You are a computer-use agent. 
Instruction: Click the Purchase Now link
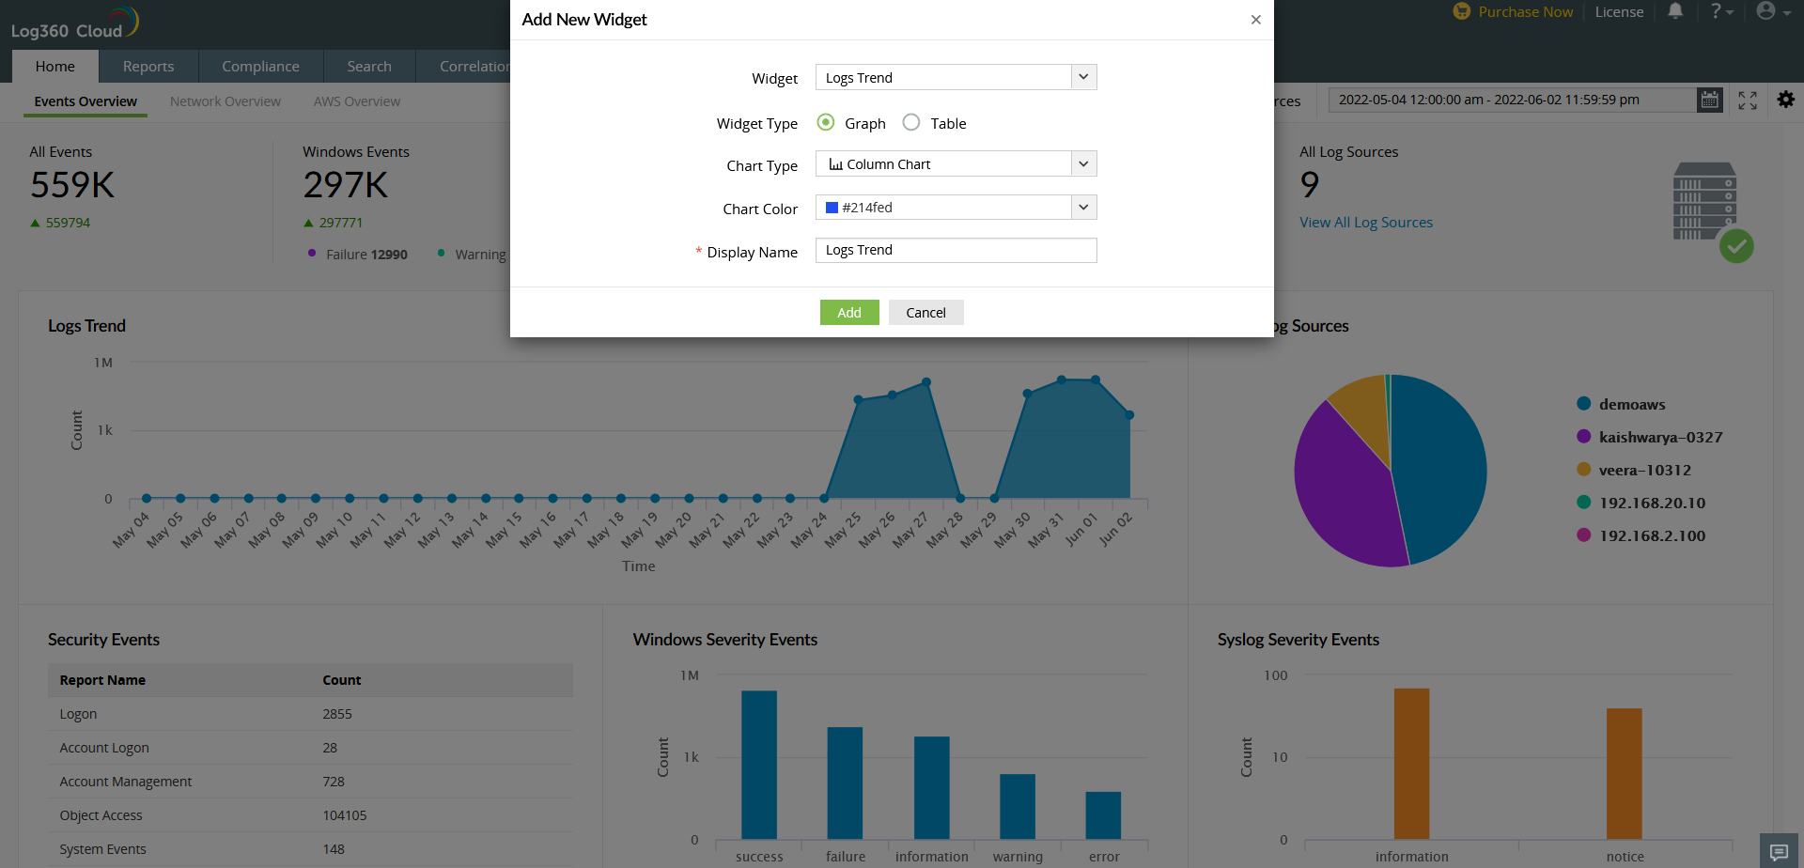(1525, 12)
